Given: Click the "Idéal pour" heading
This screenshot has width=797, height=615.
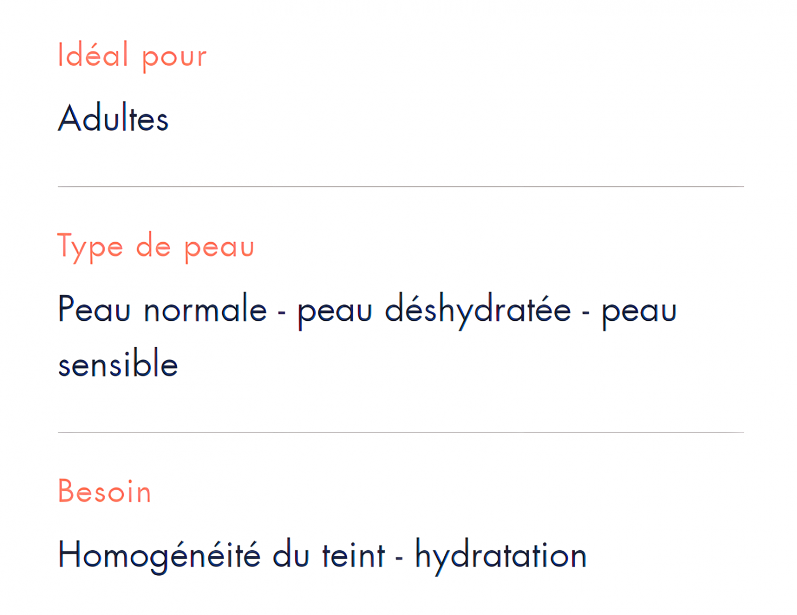Looking at the screenshot, I should point(132,55).
